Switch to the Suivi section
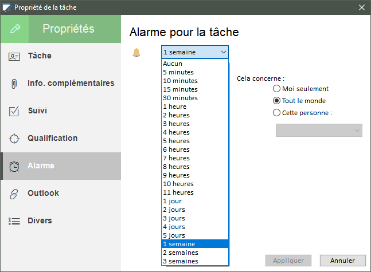 pyautogui.click(x=61, y=111)
